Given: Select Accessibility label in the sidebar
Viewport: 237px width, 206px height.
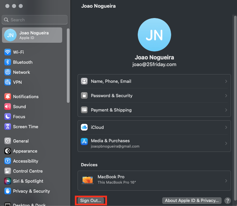Looking at the screenshot, I should (26, 161).
